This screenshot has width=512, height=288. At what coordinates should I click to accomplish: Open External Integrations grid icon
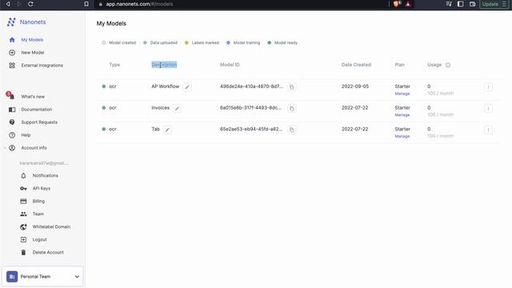[12, 66]
